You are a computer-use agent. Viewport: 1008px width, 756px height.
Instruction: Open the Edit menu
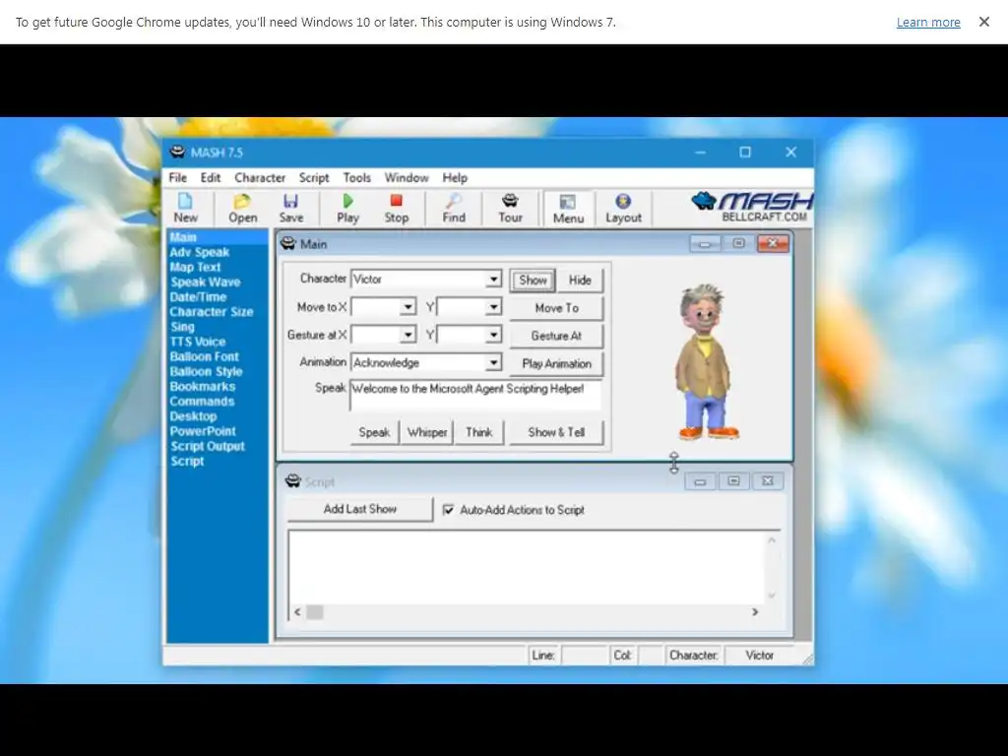[x=211, y=177]
